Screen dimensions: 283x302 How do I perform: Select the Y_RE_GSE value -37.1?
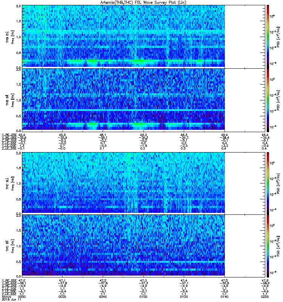183,283
